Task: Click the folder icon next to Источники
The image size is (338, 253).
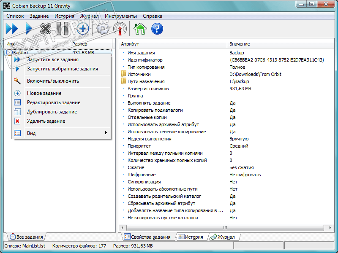Action: pyautogui.click(x=123, y=74)
